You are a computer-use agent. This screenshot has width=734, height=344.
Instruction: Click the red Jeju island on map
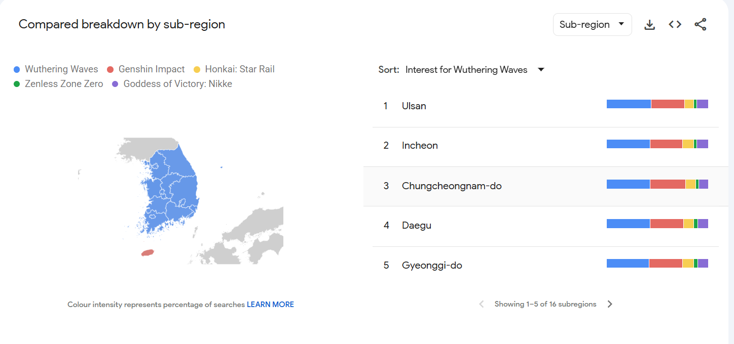click(148, 252)
